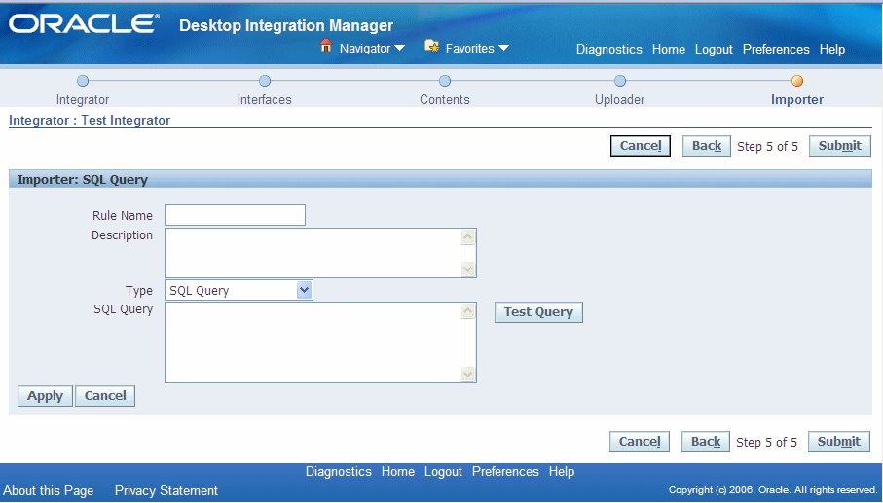Click the bottom Cancel button beside Back
The width and height of the screenshot is (883, 503).
click(x=640, y=442)
